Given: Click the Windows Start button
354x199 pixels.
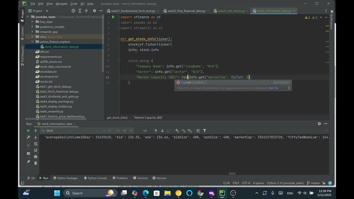Looking at the screenshot, I should coord(57,193).
